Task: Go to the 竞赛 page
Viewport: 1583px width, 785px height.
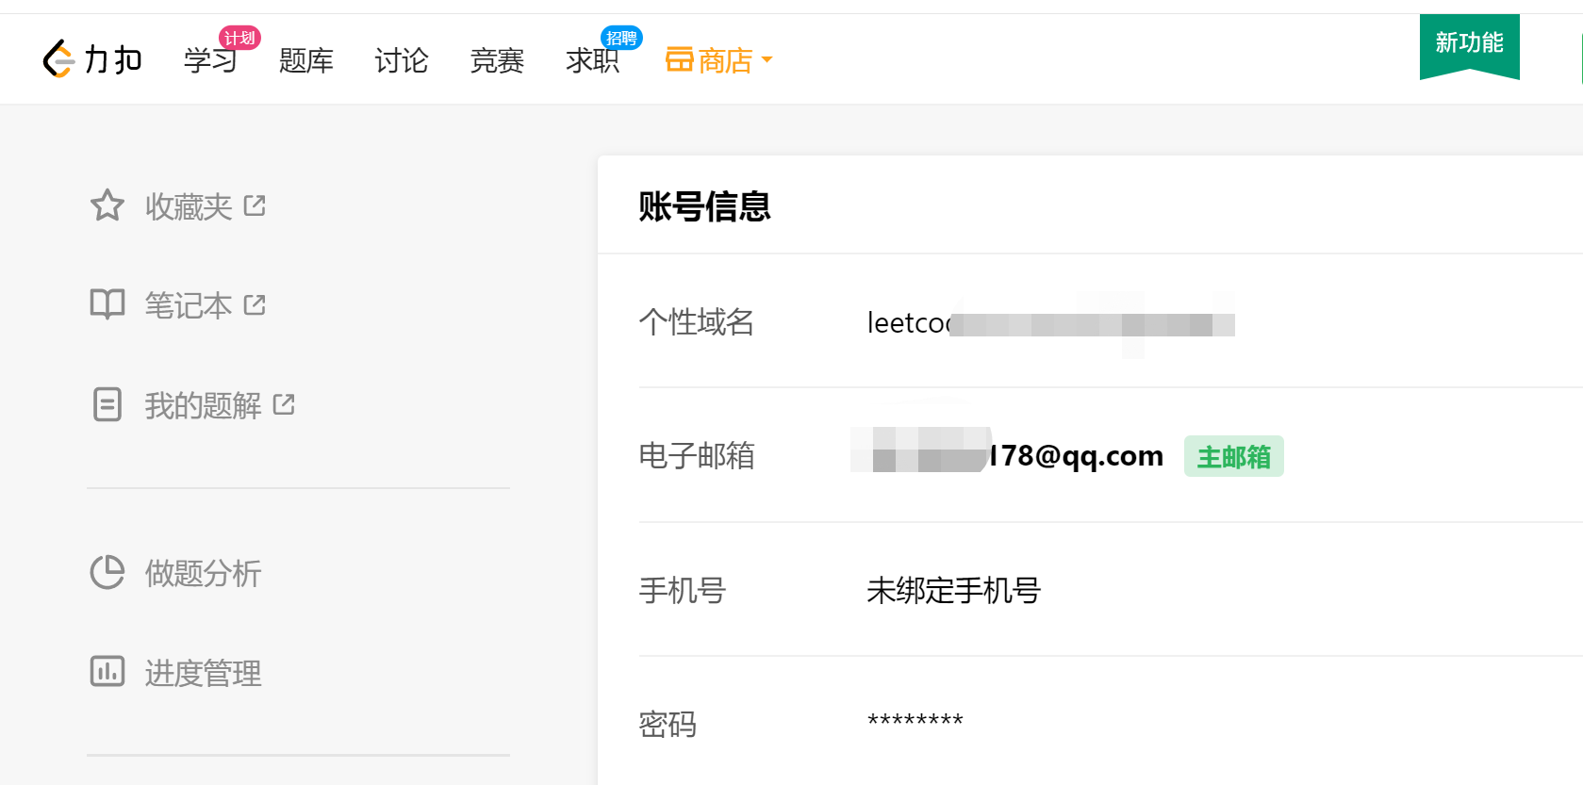Action: tap(496, 59)
